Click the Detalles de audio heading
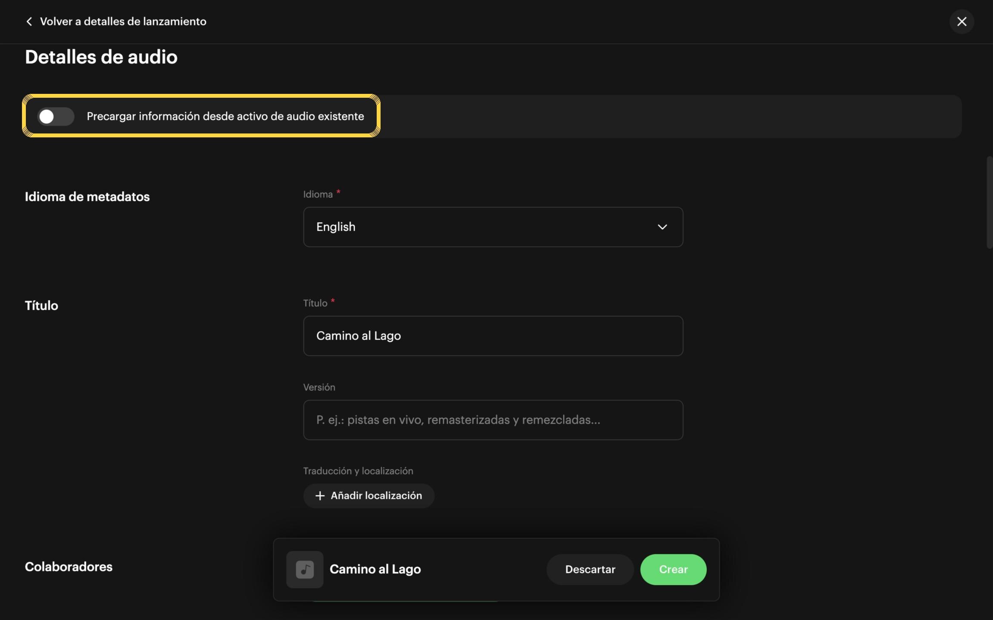 click(x=101, y=57)
